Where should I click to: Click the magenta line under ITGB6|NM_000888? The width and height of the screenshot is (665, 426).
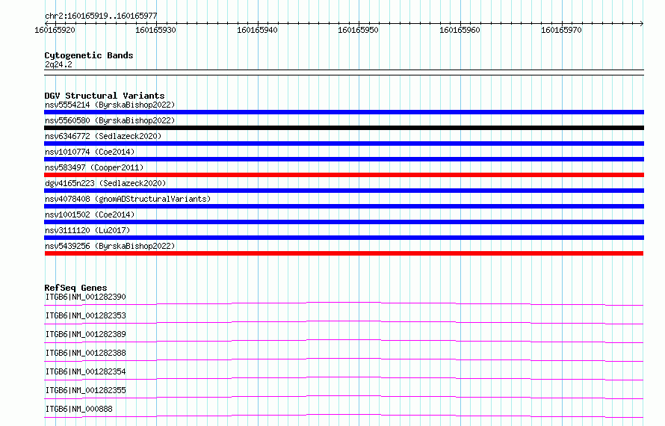pos(344,416)
